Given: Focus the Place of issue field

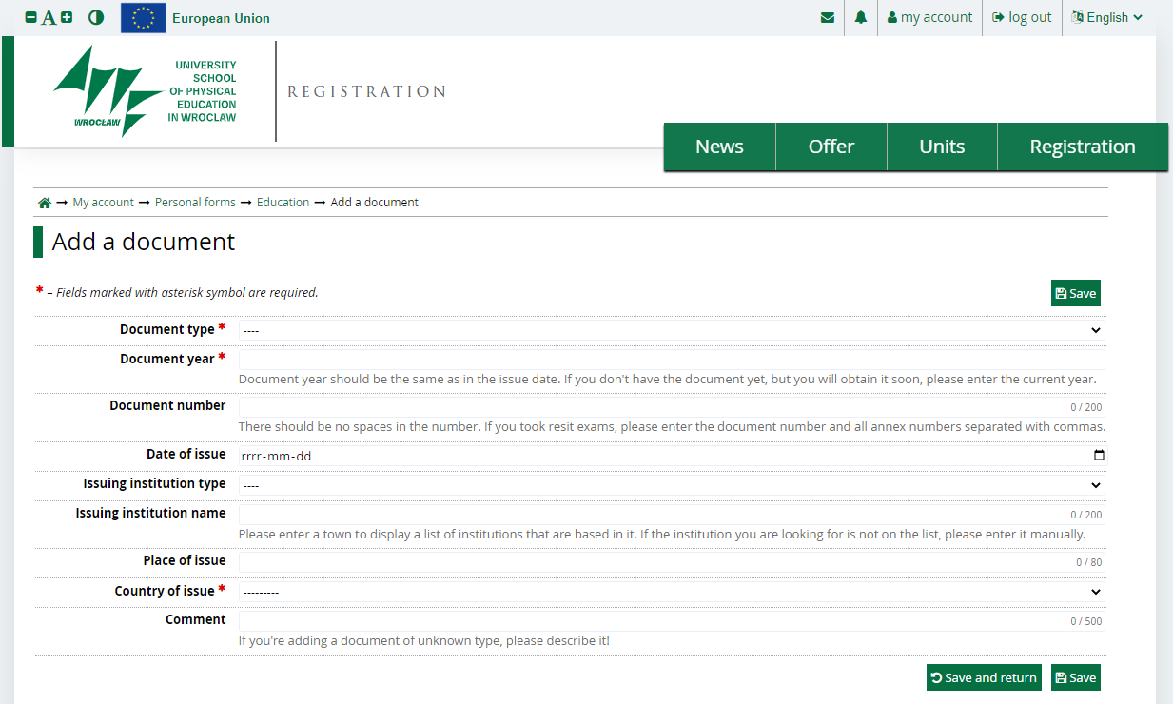Looking at the screenshot, I should pyautogui.click(x=672, y=561).
